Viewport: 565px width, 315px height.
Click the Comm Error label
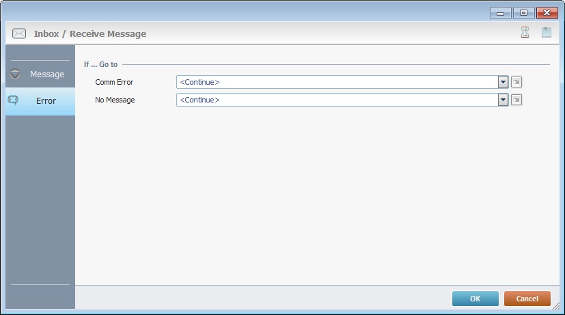[114, 82]
